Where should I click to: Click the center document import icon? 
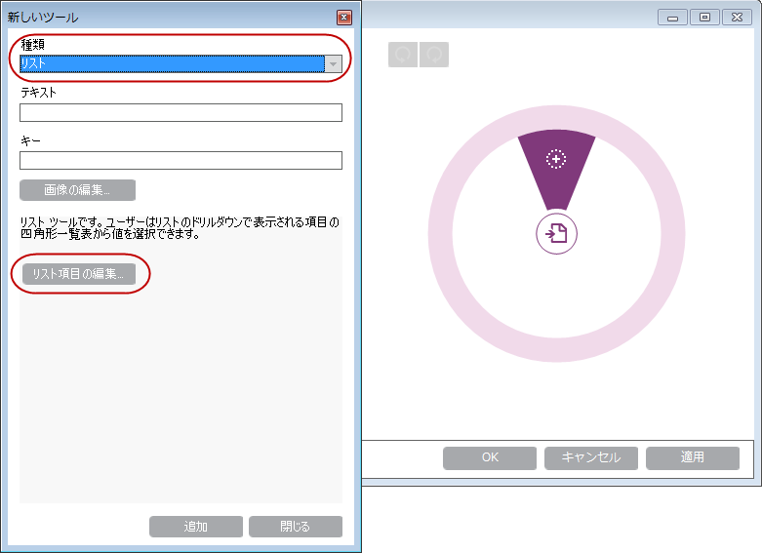coord(556,234)
